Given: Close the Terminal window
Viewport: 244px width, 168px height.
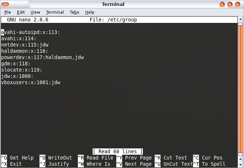Looking at the screenshot, I should click(x=238, y=4).
